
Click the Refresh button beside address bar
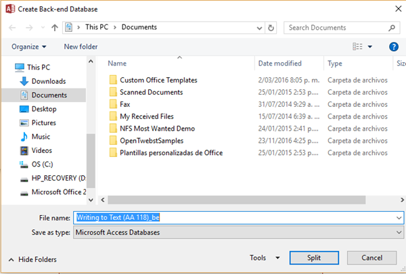(271, 28)
